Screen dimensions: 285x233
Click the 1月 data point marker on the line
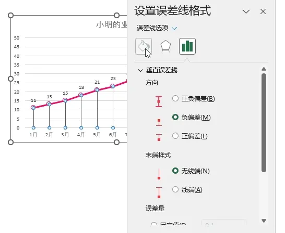pos(33,108)
